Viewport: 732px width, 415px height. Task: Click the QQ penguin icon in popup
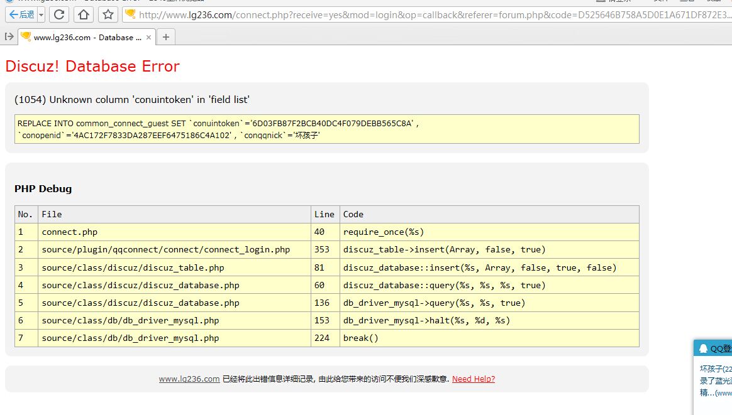point(703,348)
